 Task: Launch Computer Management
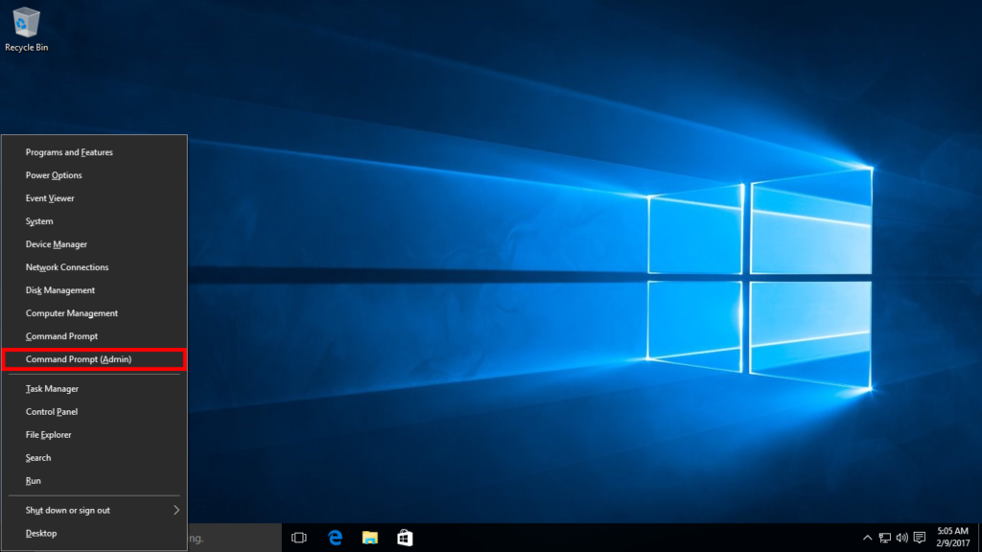(x=95, y=313)
